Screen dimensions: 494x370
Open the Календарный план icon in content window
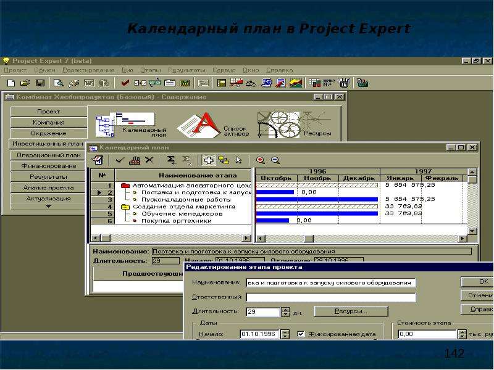131,125
